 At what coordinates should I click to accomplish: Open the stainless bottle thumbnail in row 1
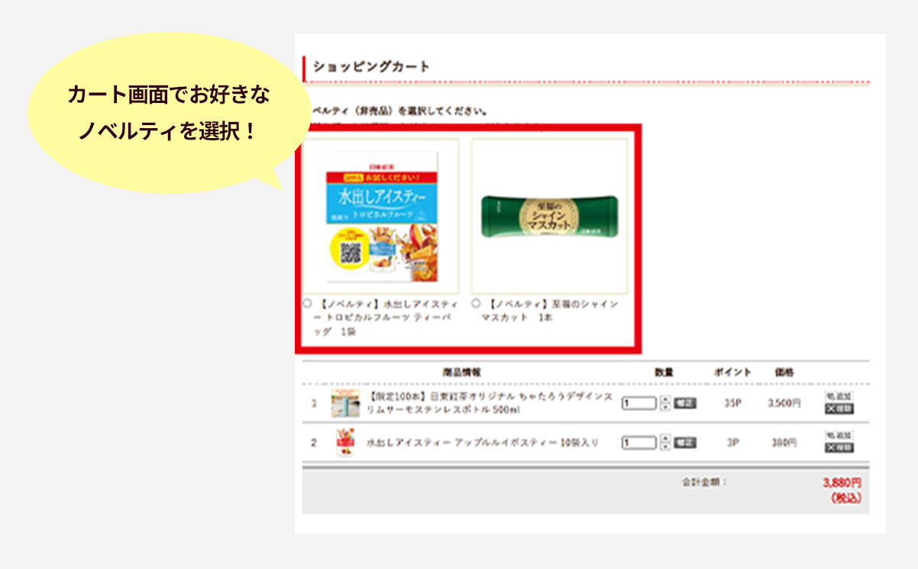pos(345,403)
